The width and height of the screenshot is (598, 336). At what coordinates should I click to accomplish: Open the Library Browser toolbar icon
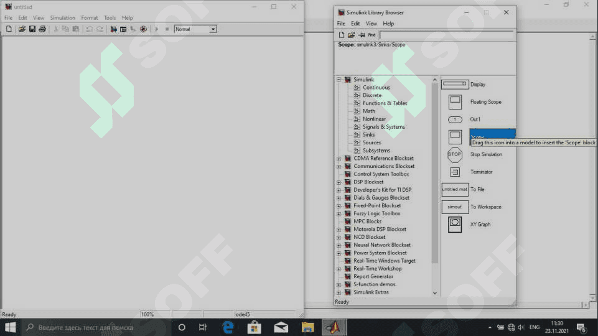[x=113, y=29]
